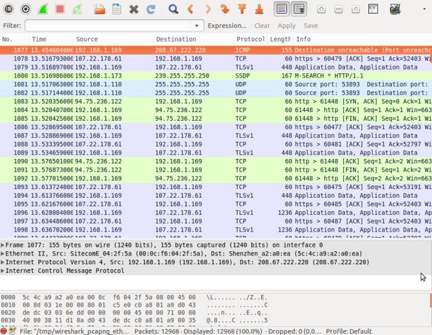The width and height of the screenshot is (432, 335).
Task: Select 1236-byte TLSv1 packet 1096
Action: click(x=216, y=212)
